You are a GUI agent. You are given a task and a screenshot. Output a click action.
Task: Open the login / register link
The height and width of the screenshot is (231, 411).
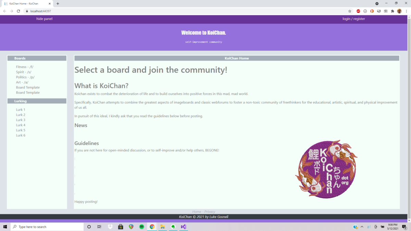click(354, 19)
